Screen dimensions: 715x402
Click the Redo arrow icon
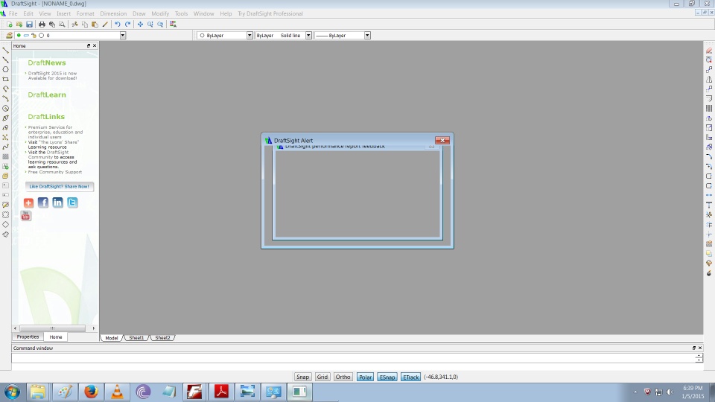click(x=127, y=24)
